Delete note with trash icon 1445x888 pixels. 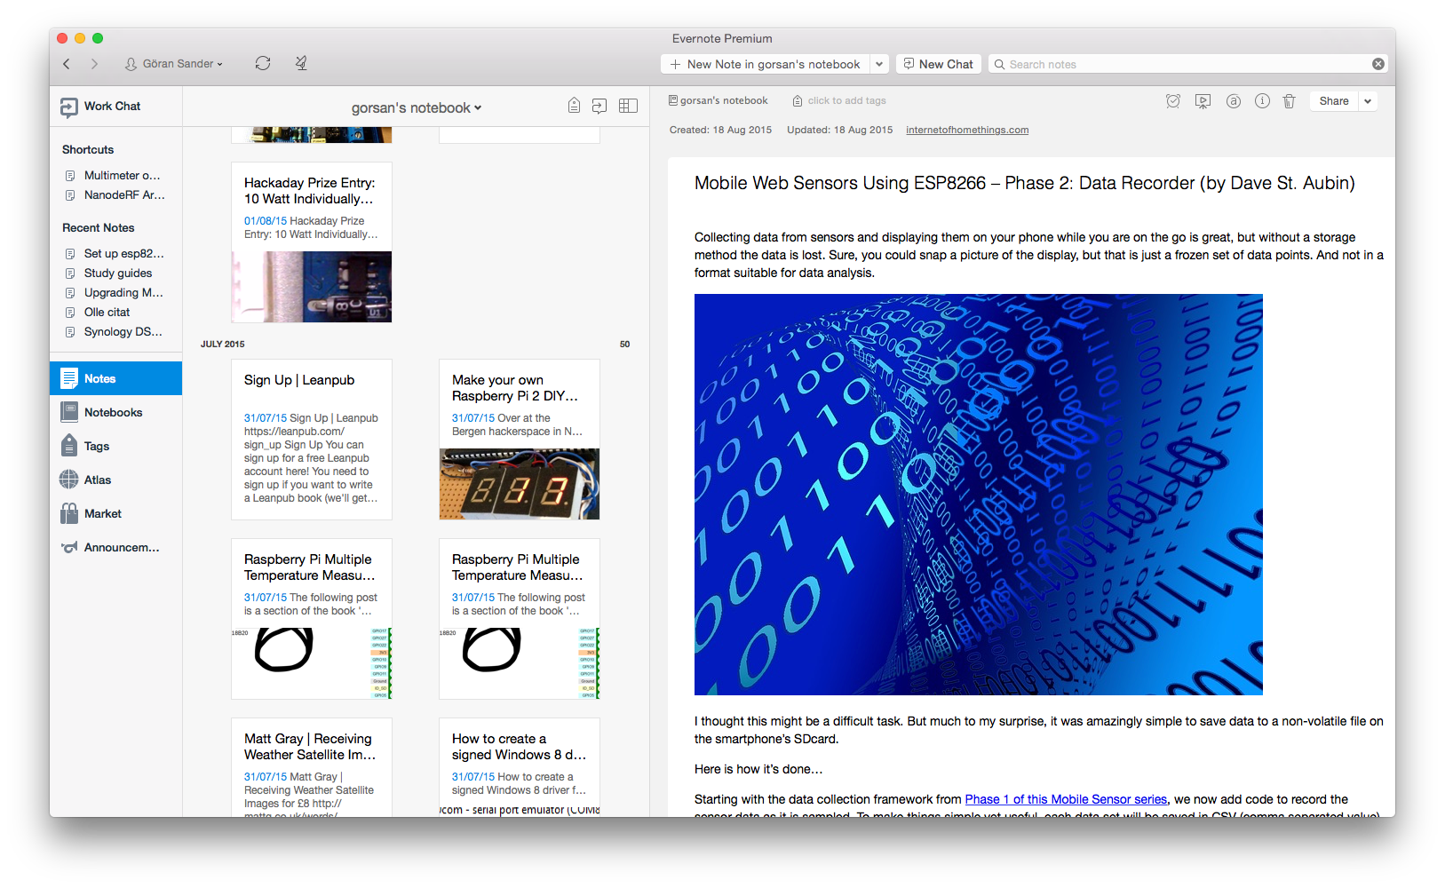pyautogui.click(x=1290, y=101)
